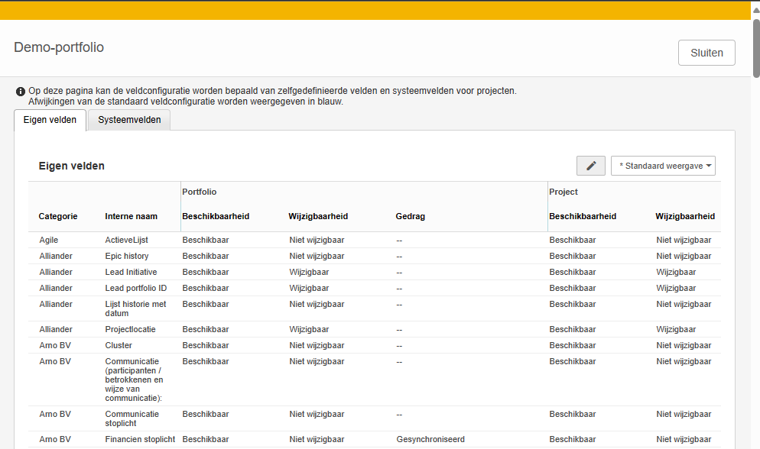Image resolution: width=760 pixels, height=449 pixels.
Task: Click the info icon beside the description
Action: pyautogui.click(x=21, y=91)
